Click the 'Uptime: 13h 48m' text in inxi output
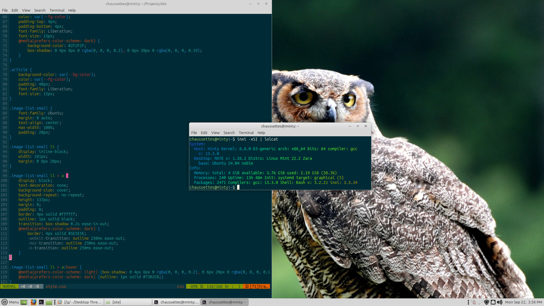This screenshot has height=306, width=544. point(245,178)
